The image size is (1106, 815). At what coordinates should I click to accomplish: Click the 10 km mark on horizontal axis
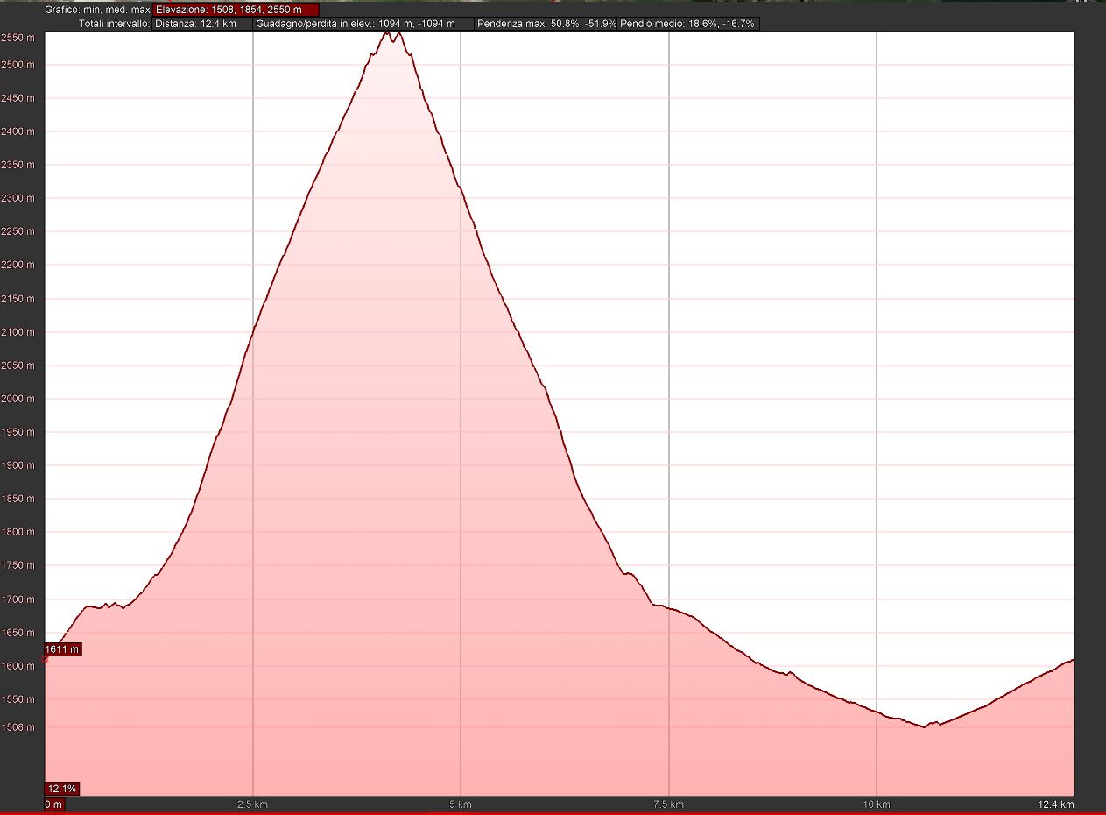coord(877,804)
